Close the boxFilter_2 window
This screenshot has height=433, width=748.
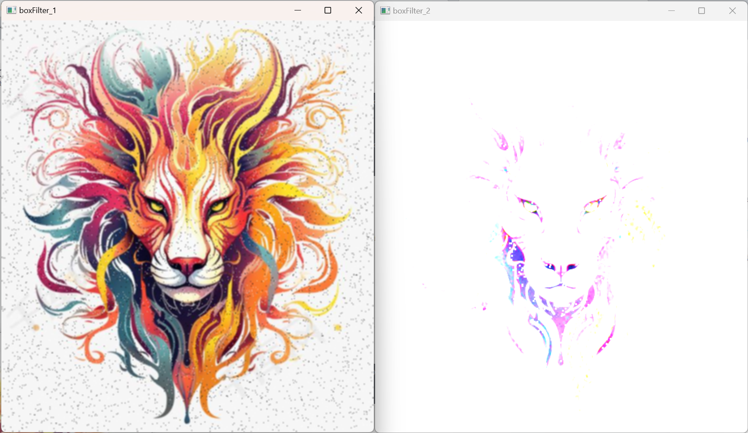(732, 11)
